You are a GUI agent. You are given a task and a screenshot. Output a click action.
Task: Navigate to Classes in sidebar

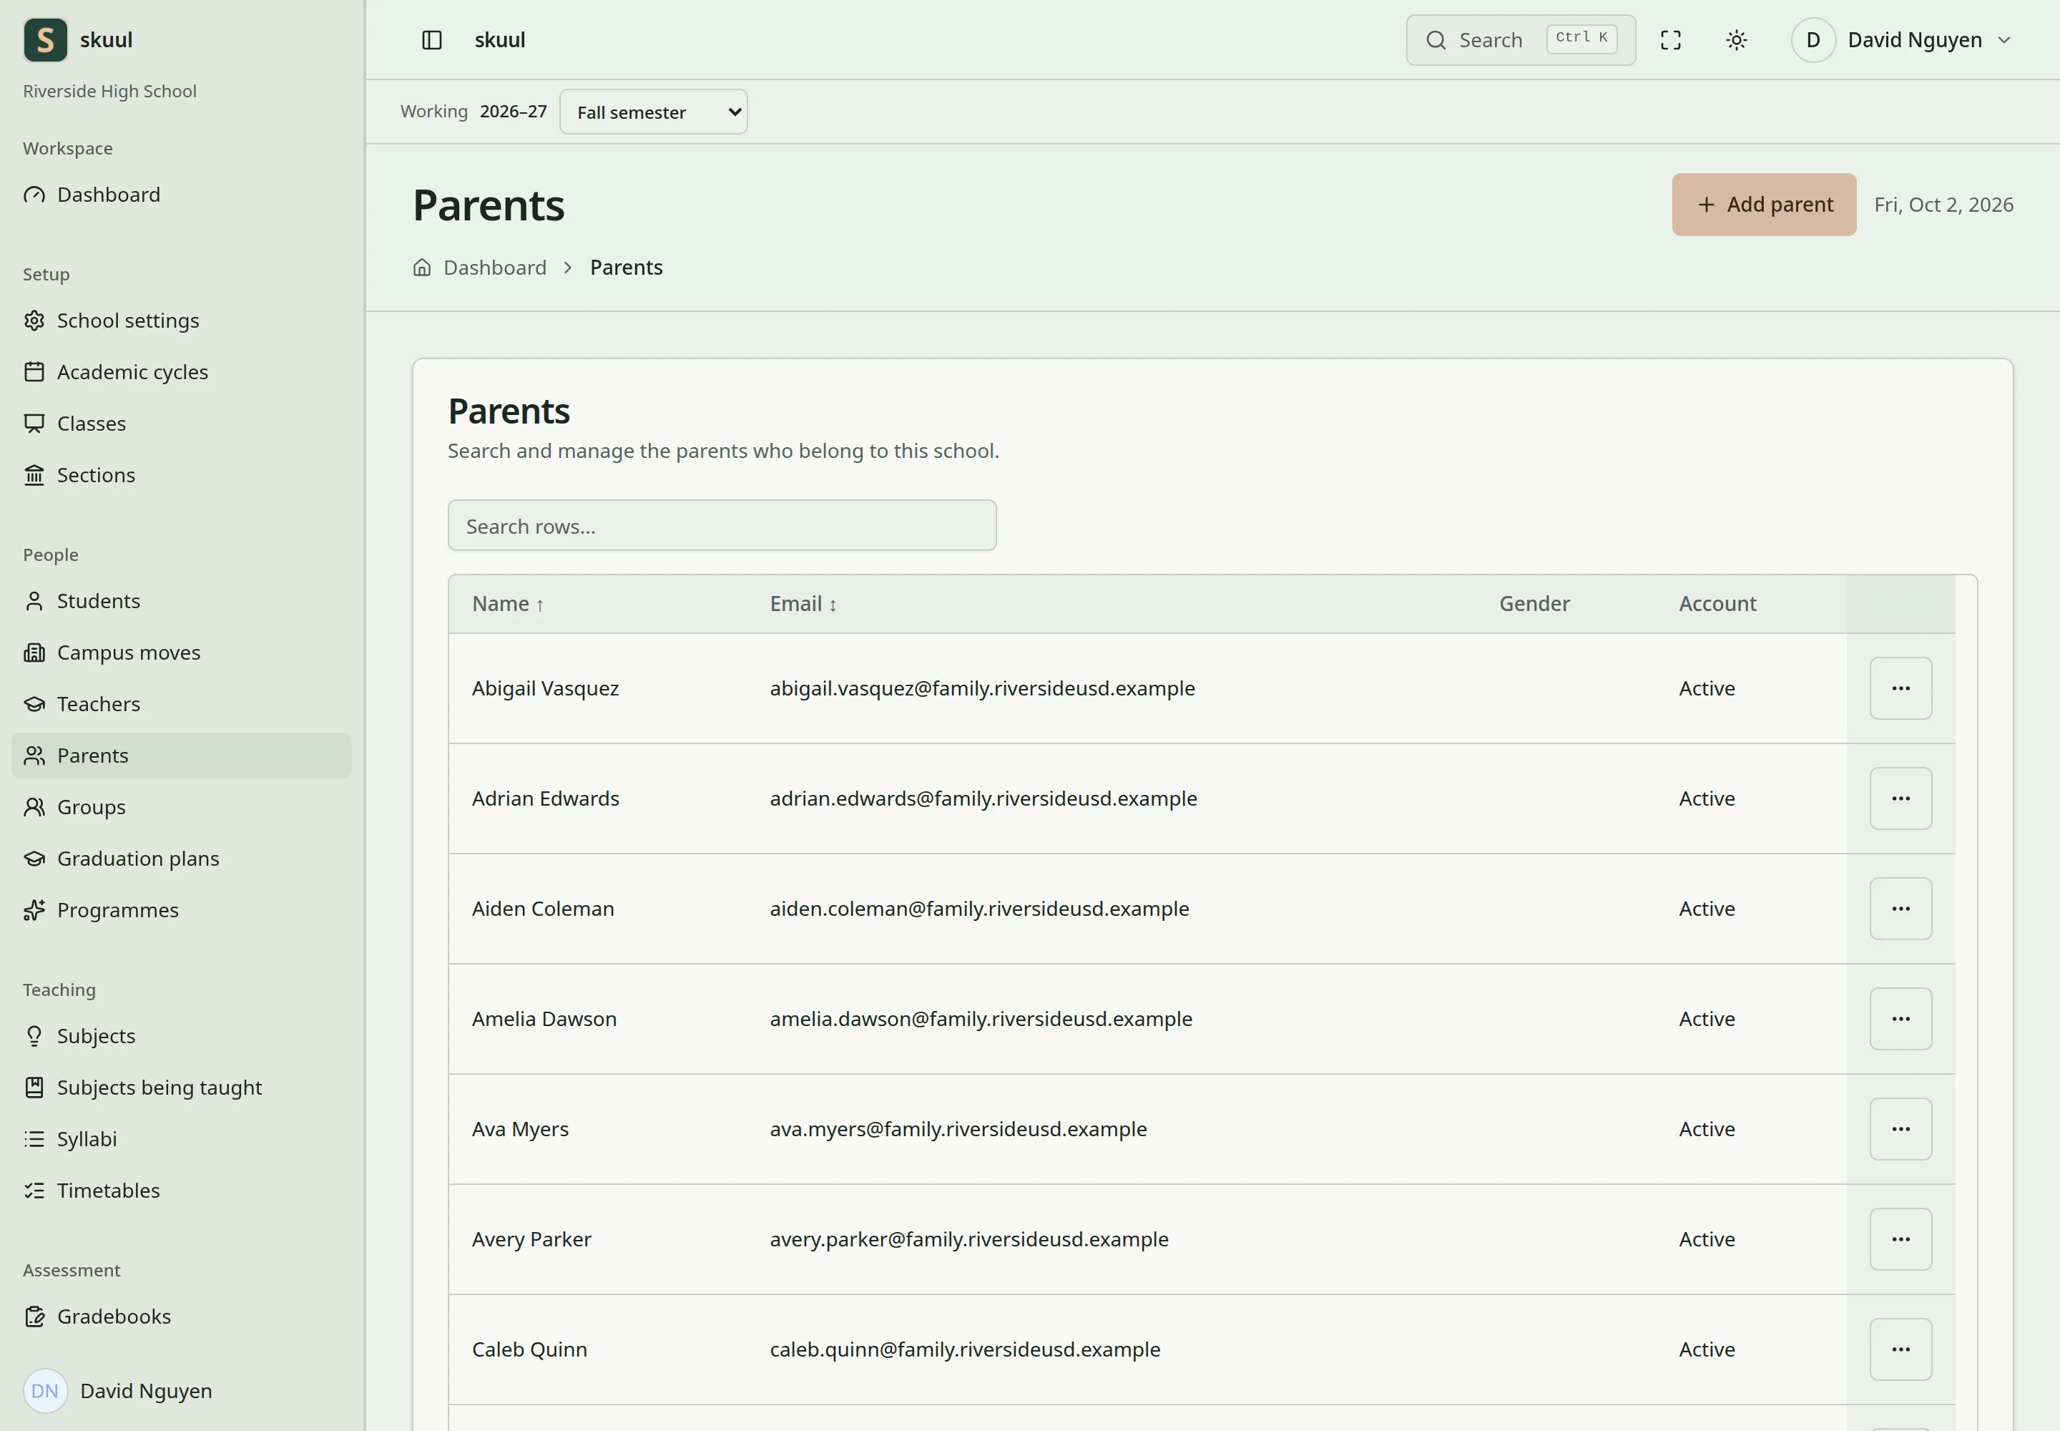(182, 424)
